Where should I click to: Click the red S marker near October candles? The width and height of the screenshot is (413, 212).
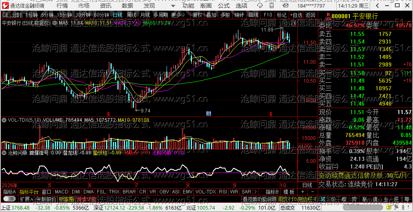point(271,114)
